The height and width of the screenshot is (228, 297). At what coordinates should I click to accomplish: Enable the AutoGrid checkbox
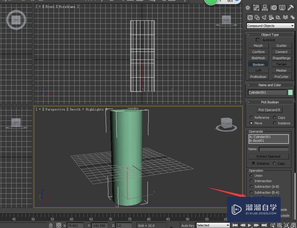[257, 40]
